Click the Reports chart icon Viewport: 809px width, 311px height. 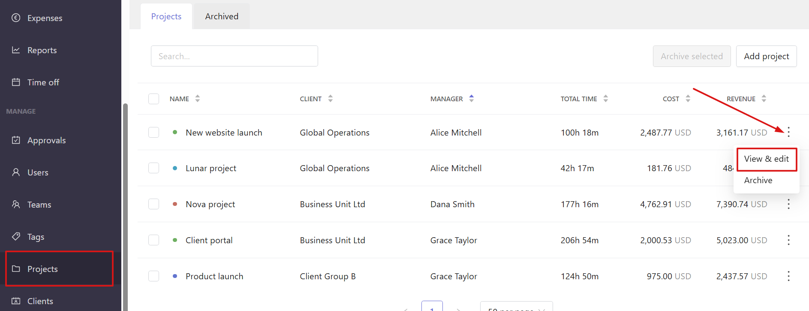(16, 50)
